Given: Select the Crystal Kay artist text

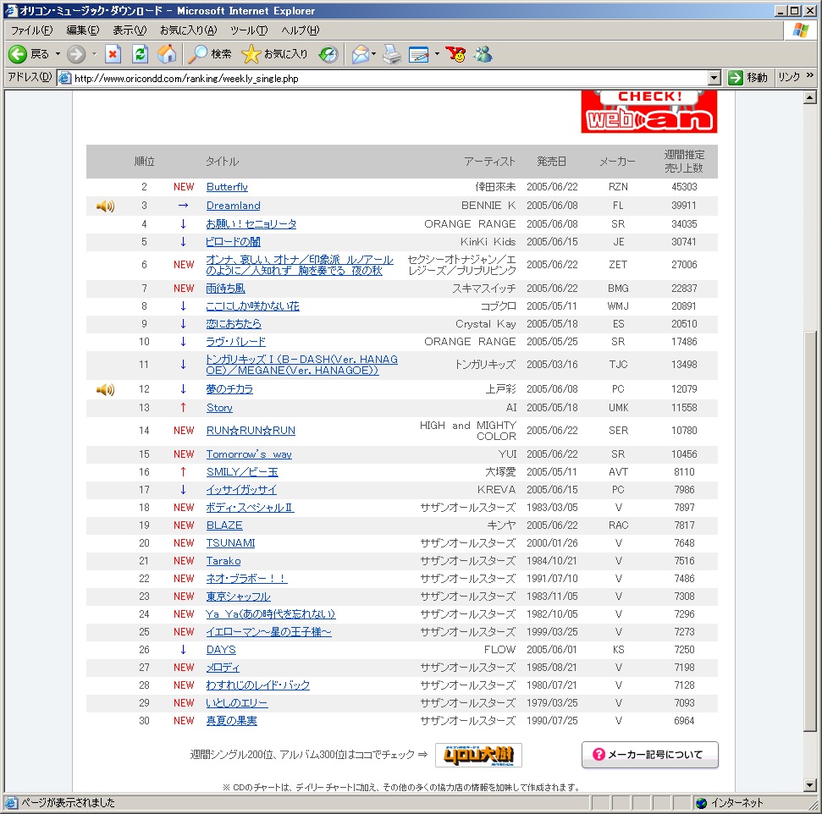Looking at the screenshot, I should (485, 324).
